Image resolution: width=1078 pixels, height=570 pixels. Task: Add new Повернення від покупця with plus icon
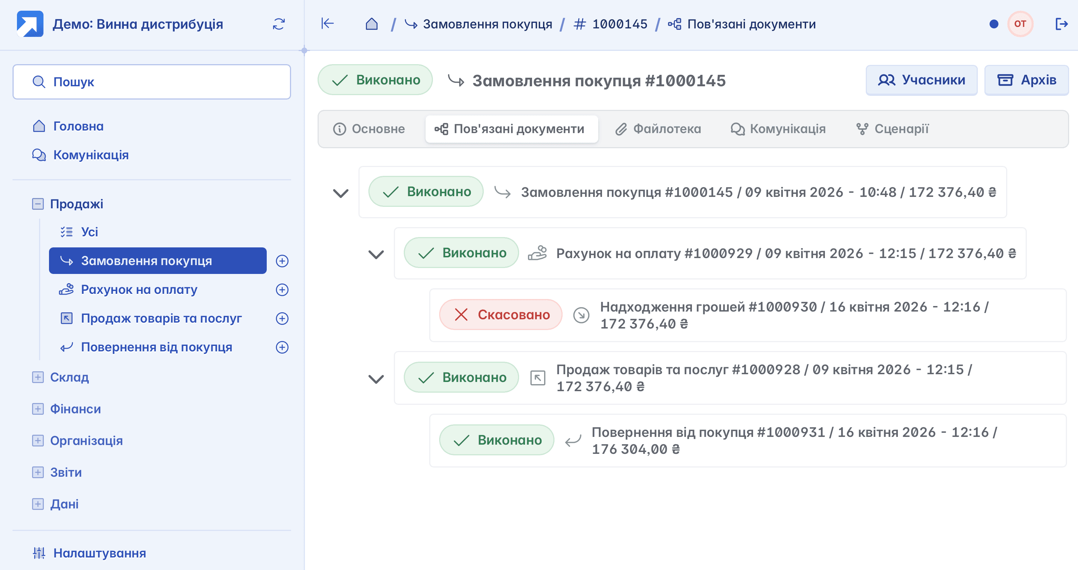pyautogui.click(x=282, y=347)
